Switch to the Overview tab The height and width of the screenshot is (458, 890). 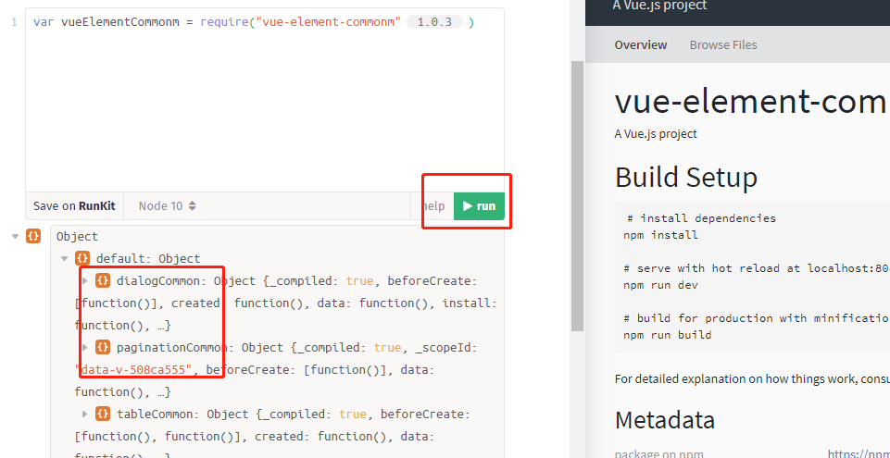[x=641, y=44]
